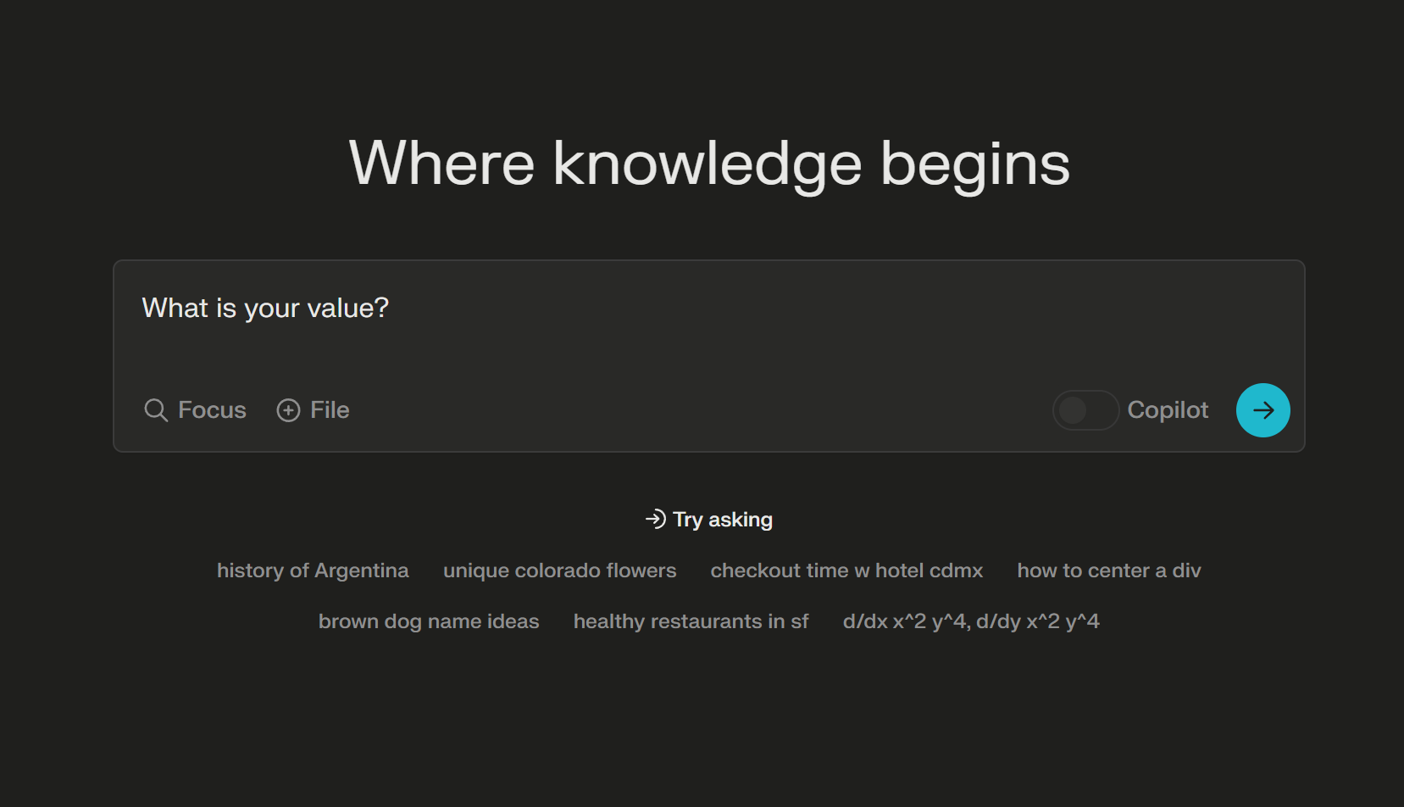This screenshot has height=807, width=1404.
Task: Click the plus-circle attach File icon
Action: pyautogui.click(x=288, y=410)
